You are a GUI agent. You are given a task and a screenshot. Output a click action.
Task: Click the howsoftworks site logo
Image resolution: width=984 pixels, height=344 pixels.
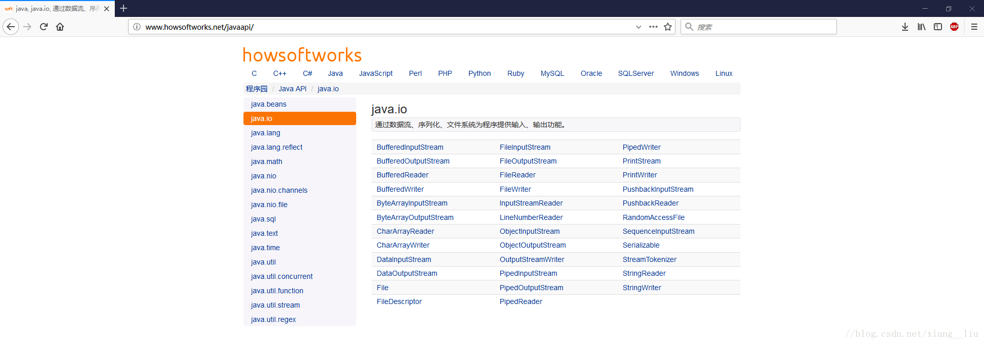click(302, 55)
